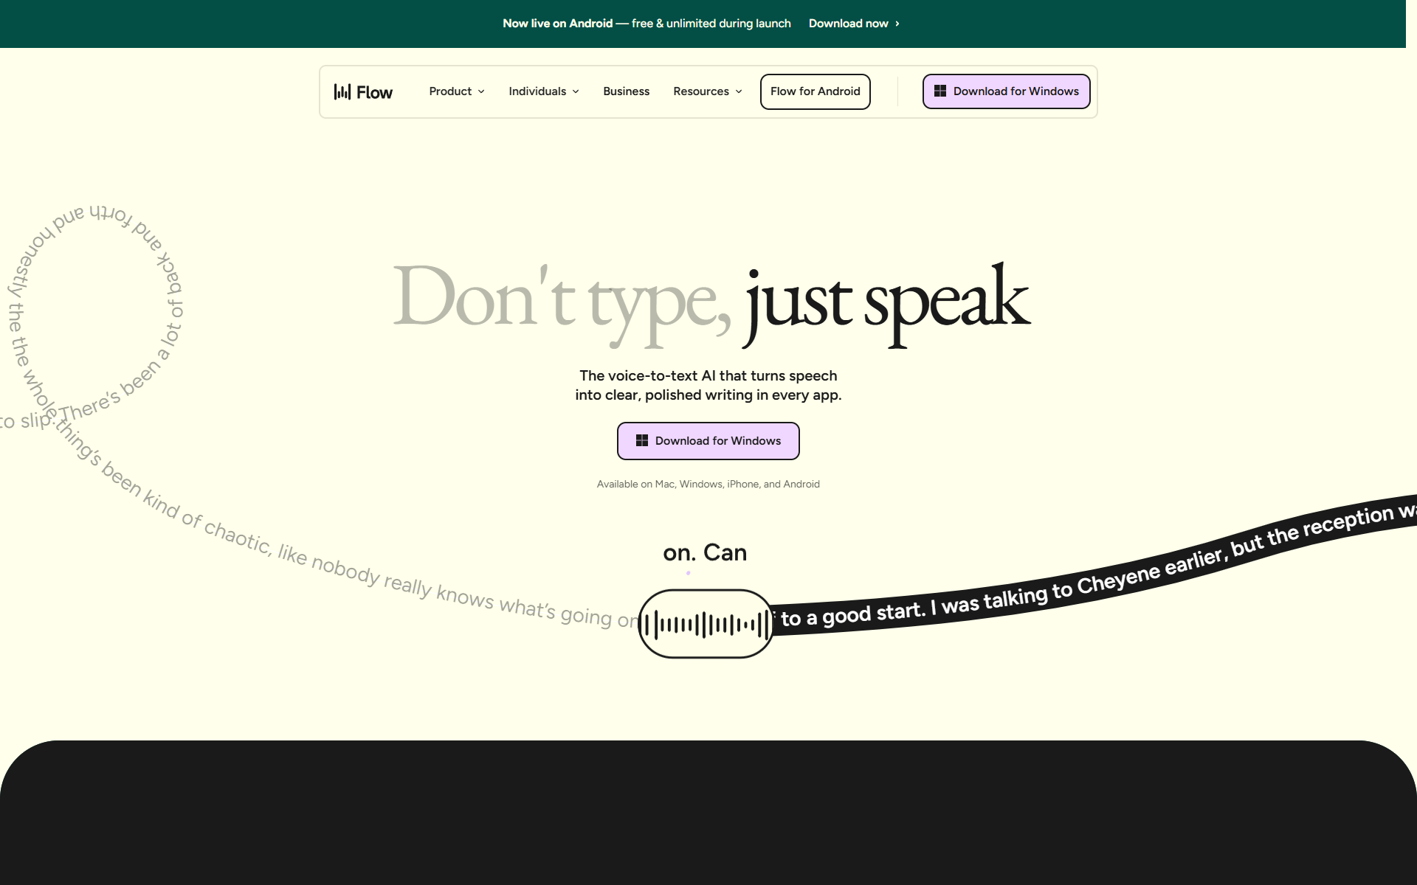
Task: Click Download now in the top banner
Action: click(x=849, y=24)
